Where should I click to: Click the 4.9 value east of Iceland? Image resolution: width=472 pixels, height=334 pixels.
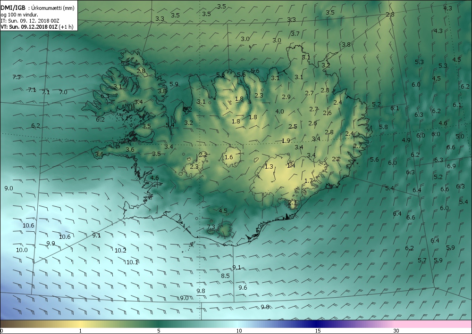(406, 140)
